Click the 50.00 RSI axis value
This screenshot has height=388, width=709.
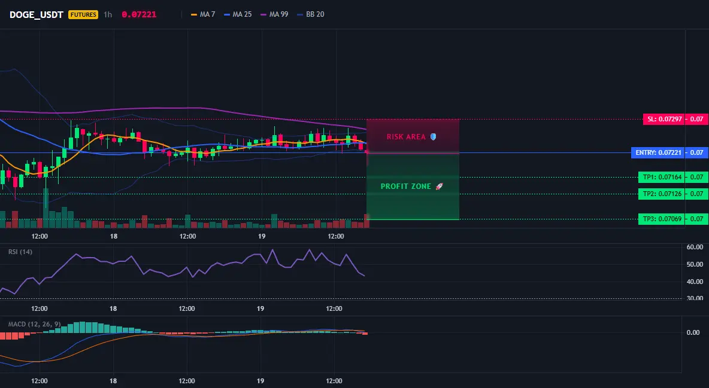coord(695,264)
